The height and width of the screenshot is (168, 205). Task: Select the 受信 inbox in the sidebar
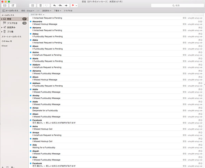tap(14, 19)
